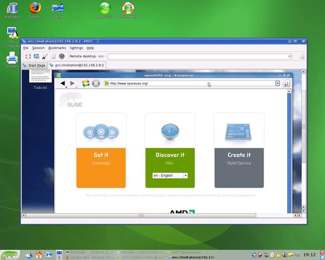Open Wastebin desktop icon
Viewport: 325px width, 260px height.
point(12,10)
